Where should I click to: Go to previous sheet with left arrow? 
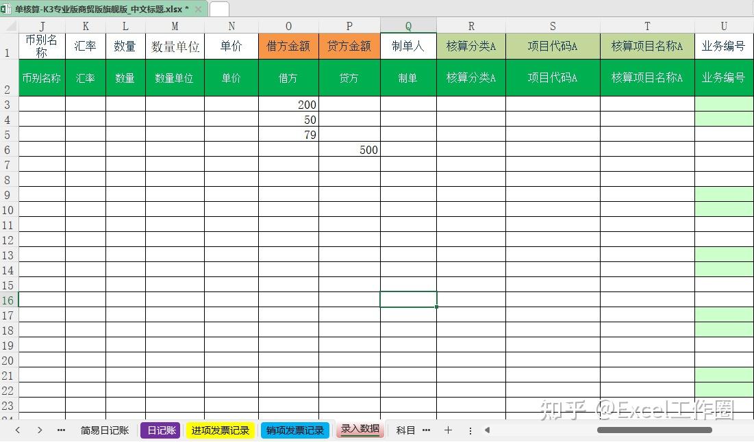pyautogui.click(x=18, y=430)
